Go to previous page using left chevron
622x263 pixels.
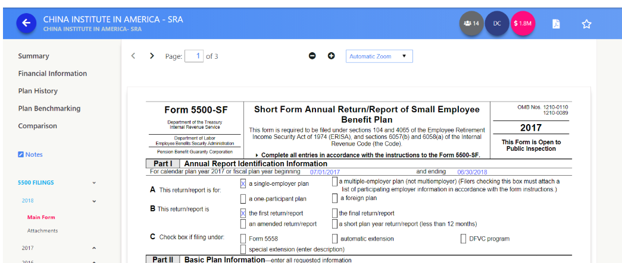coord(133,56)
